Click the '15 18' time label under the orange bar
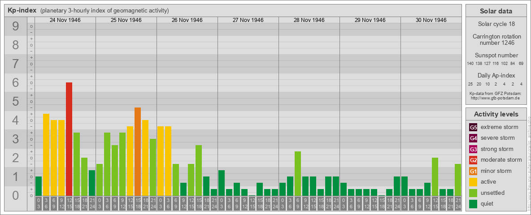Image resolution: width=531 pixels, height=215 pixels. click(x=138, y=203)
